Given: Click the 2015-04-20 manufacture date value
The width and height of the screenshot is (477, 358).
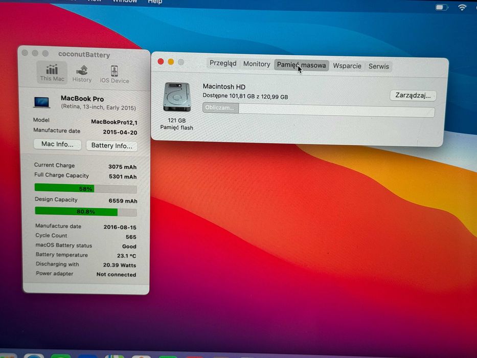Looking at the screenshot, I should click(120, 132).
